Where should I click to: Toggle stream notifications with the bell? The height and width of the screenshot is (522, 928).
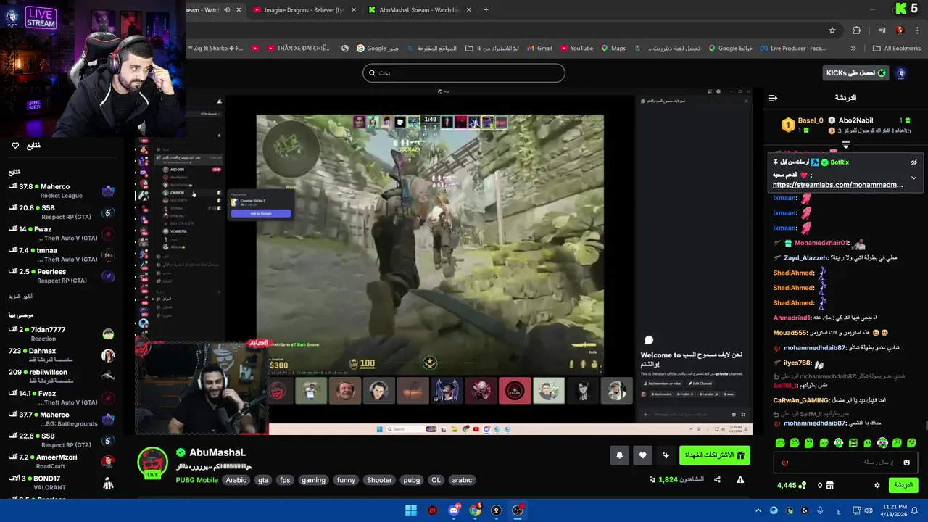(619, 455)
